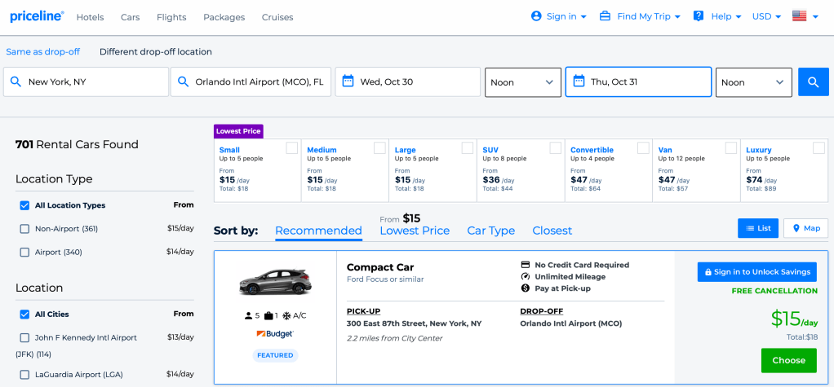Expand the USD currency dropdown

pos(765,16)
